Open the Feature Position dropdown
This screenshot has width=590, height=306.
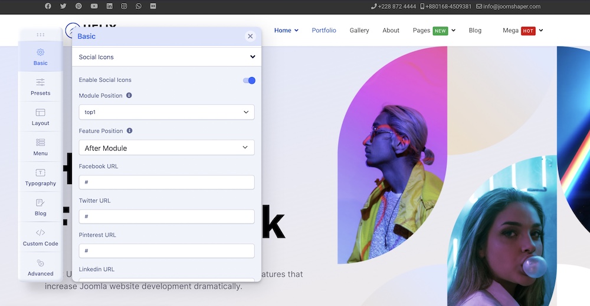pos(166,148)
